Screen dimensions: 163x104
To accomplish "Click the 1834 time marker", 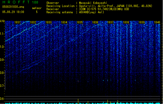I will (64, 22).
